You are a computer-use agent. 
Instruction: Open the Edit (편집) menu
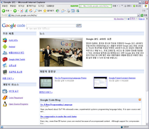click(13, 6)
